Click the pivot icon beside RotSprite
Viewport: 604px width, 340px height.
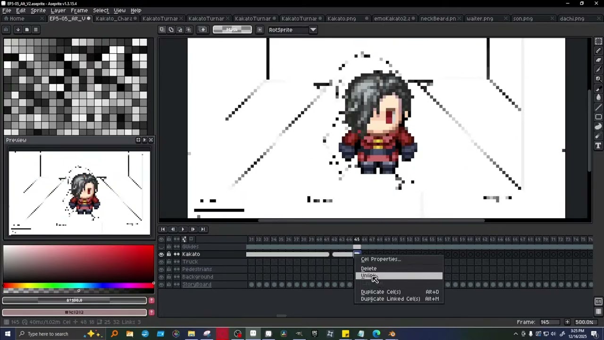click(260, 30)
